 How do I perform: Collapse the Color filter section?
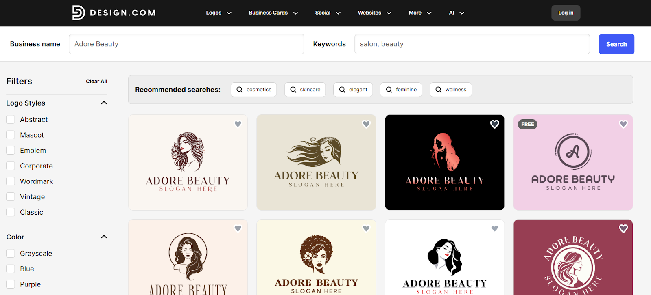(x=104, y=237)
